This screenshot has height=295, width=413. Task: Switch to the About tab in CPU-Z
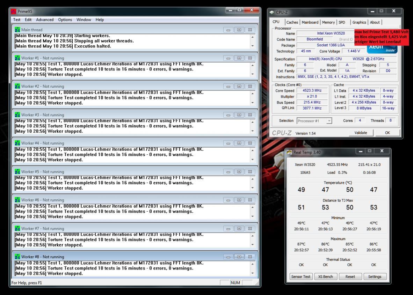click(x=375, y=22)
